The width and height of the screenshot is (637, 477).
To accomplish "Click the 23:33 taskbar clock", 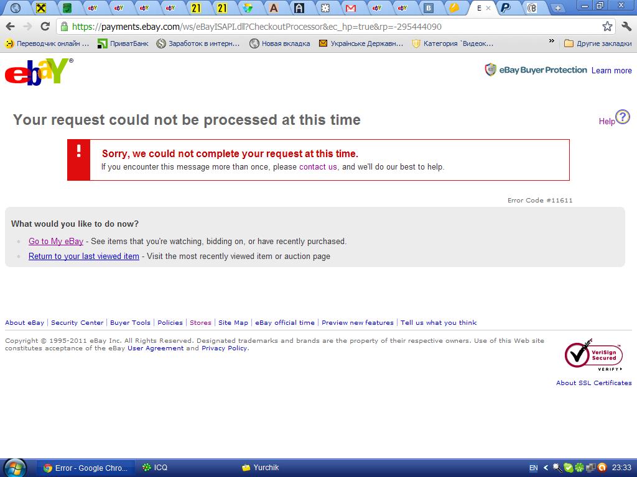I will 621,468.
